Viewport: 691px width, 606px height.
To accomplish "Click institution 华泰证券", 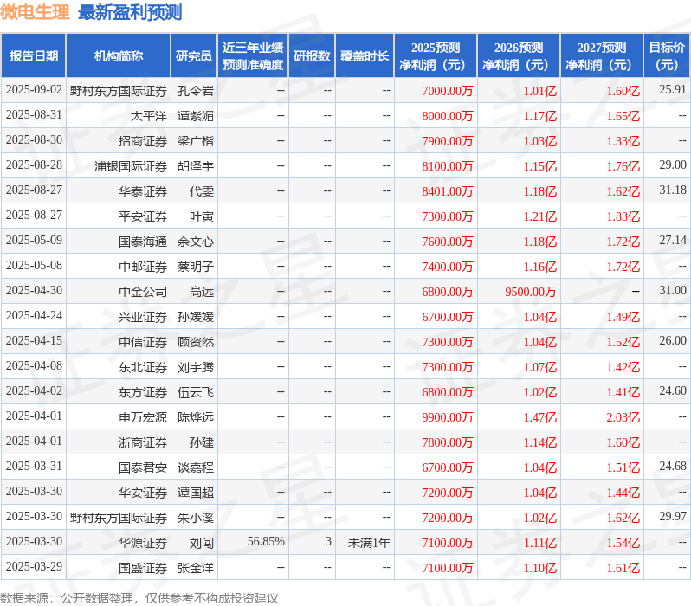I will [x=143, y=191].
